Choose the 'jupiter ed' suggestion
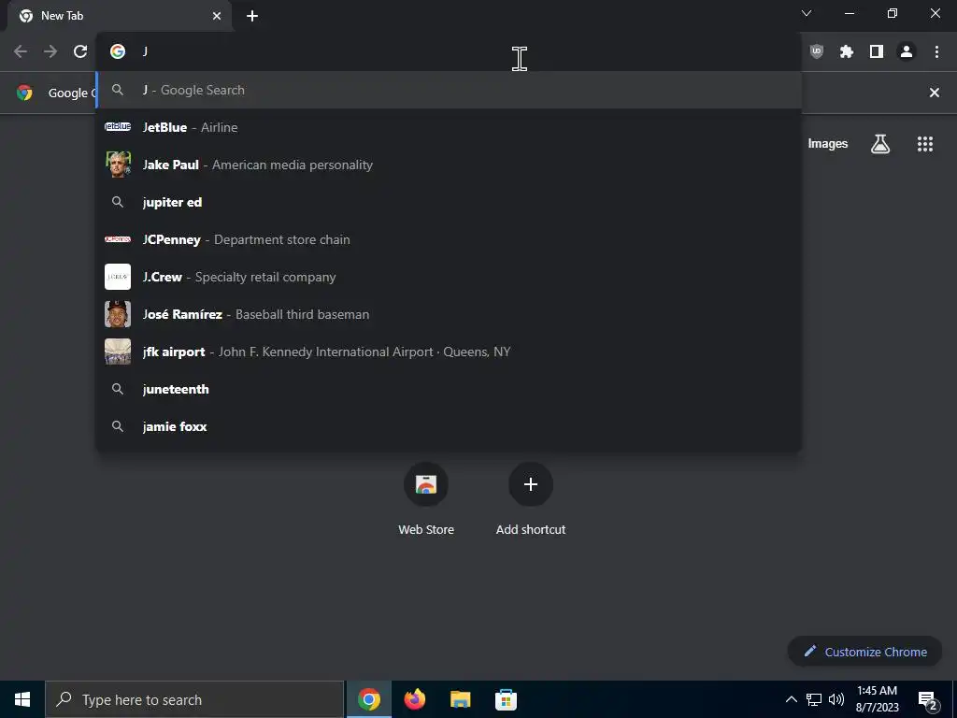The height and width of the screenshot is (718, 957). click(x=449, y=202)
